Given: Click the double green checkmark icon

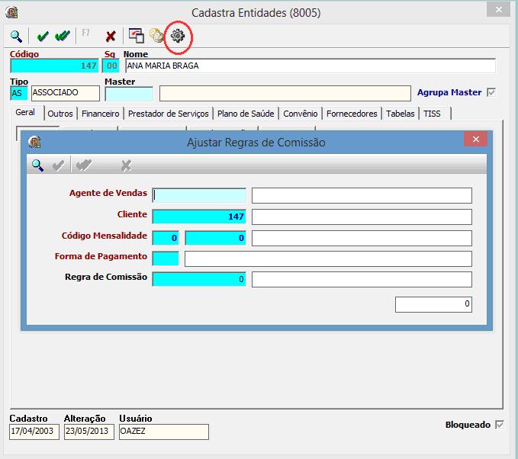Looking at the screenshot, I should 63,36.
